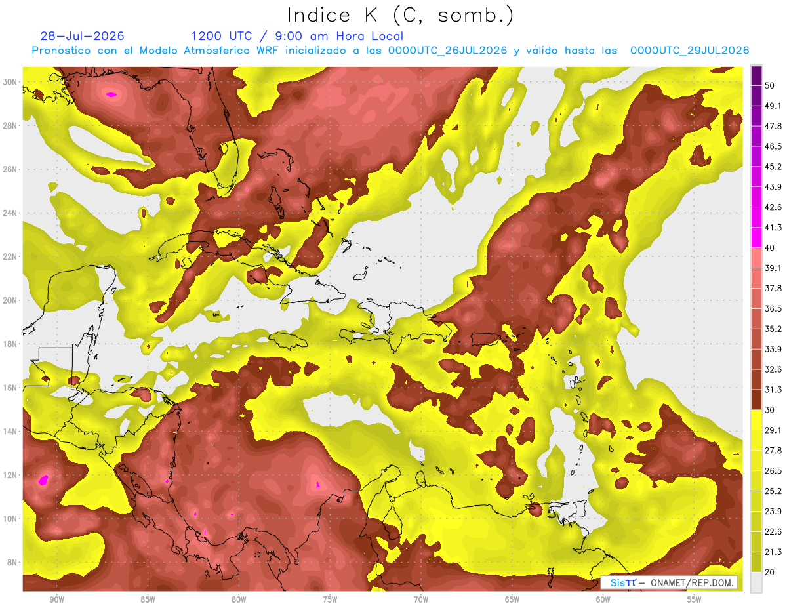
Task: Click the "SisTT – ONAMET/REP.DOM." credit label
Action: pyautogui.click(x=669, y=582)
